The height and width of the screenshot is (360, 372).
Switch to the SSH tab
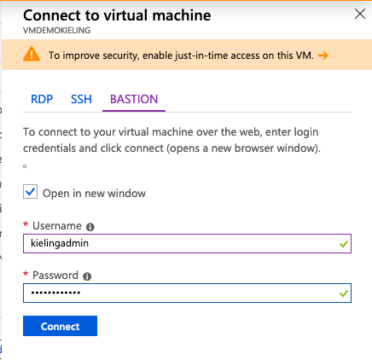pos(81,99)
